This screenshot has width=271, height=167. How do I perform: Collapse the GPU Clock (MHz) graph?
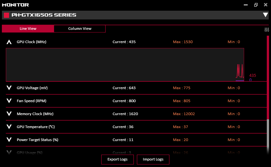point(9,42)
